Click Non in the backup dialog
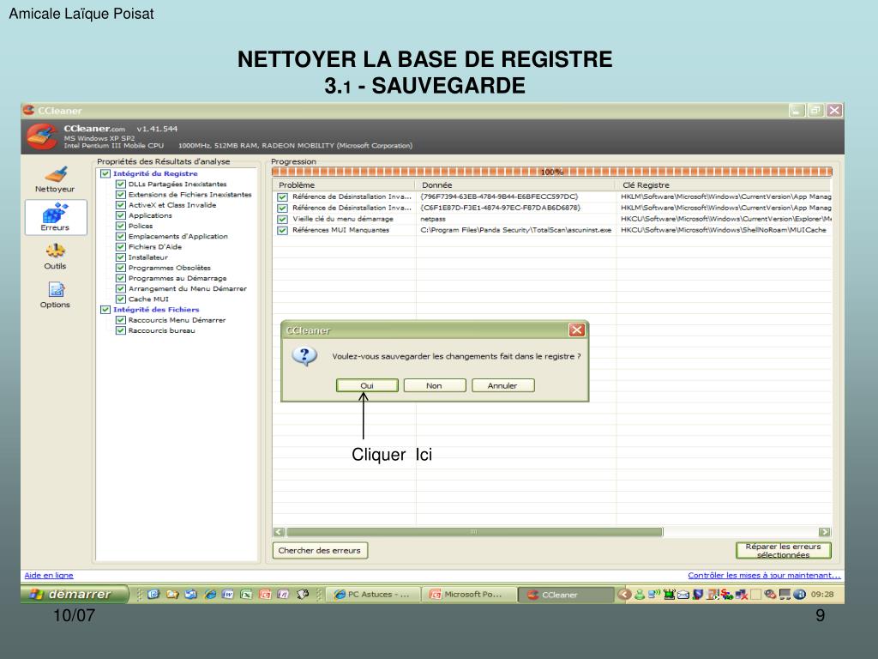Viewport: 878px width, 659px height. coord(435,385)
